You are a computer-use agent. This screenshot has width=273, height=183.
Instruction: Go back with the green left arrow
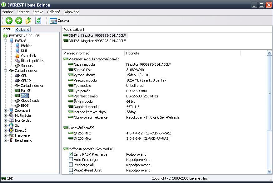tap(9, 21)
